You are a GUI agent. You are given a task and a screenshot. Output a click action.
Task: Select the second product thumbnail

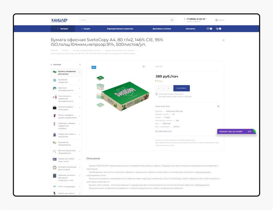pyautogui.click(x=100, y=87)
